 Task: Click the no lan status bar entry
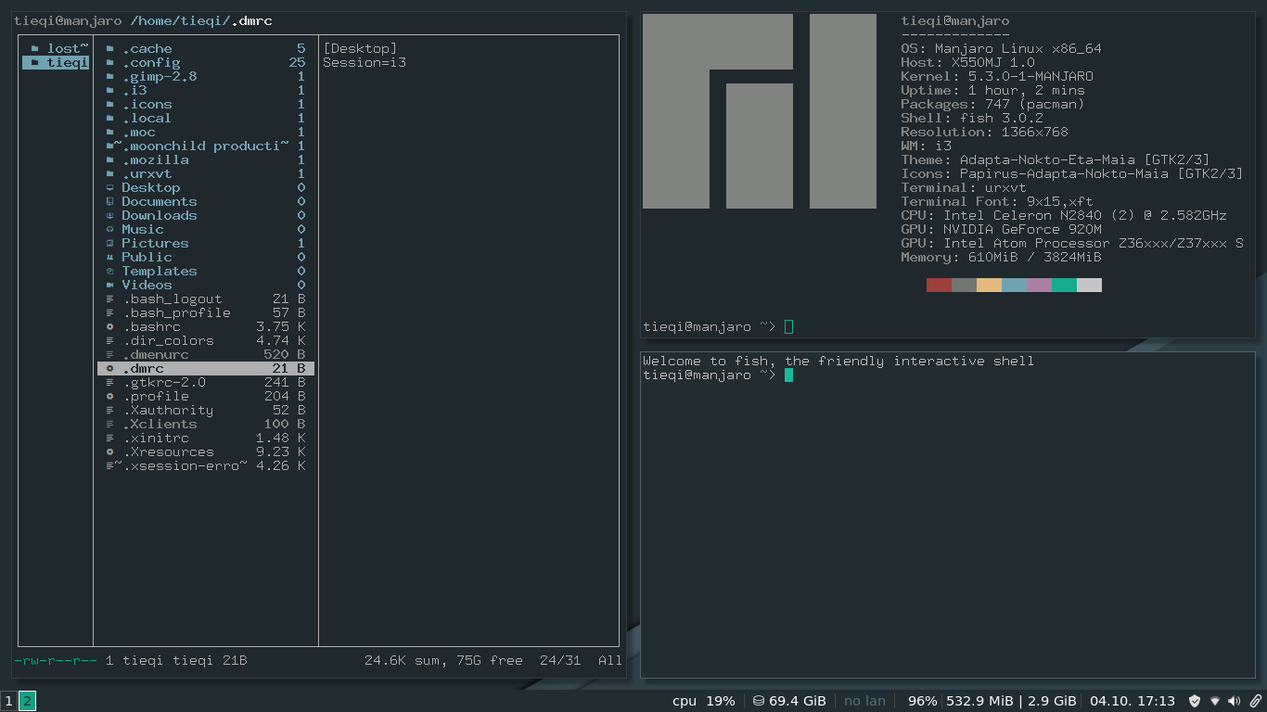click(864, 701)
